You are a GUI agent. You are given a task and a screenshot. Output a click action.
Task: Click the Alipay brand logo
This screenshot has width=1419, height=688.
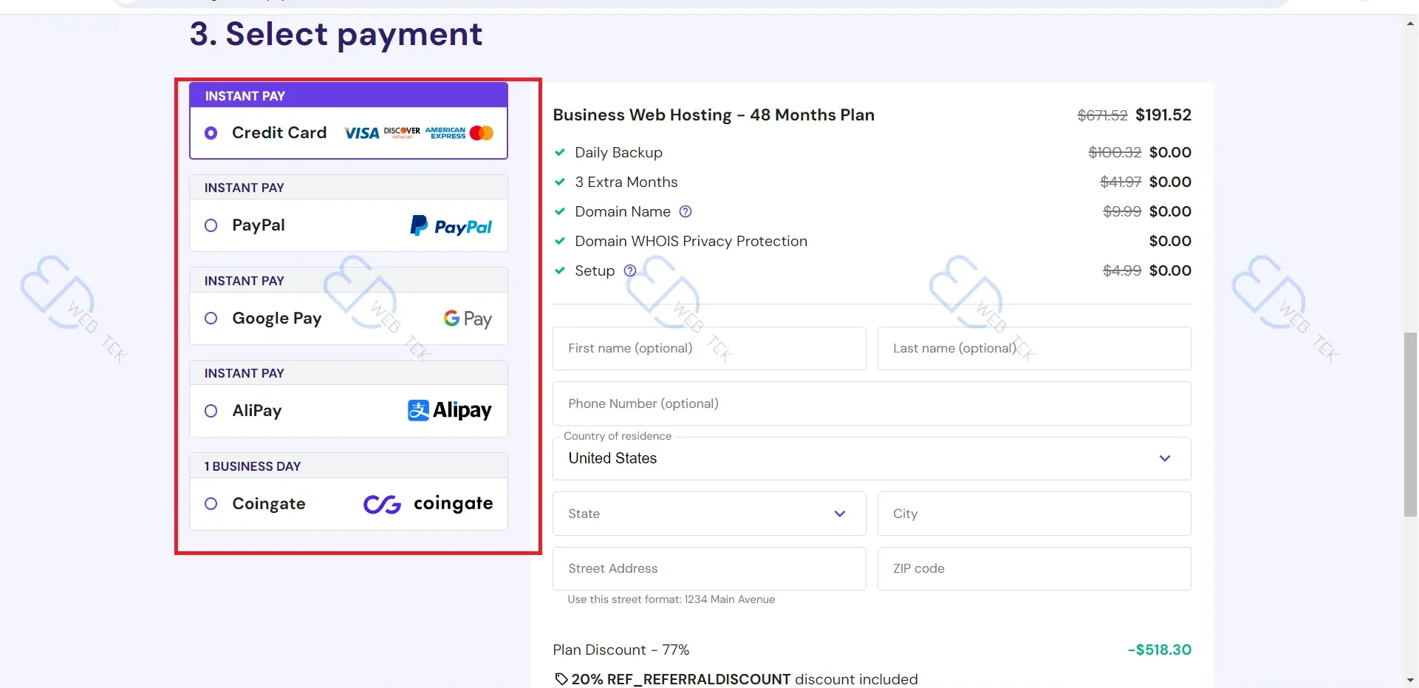[x=450, y=410]
